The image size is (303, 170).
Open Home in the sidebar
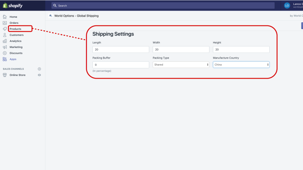(x=13, y=17)
